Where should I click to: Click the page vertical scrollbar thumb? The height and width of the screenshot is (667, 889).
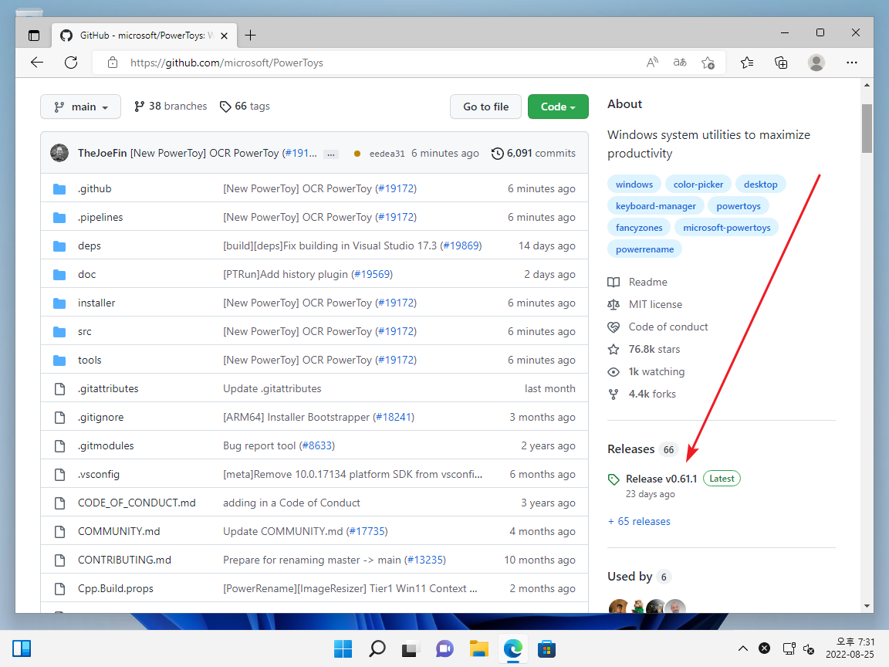tap(867, 128)
